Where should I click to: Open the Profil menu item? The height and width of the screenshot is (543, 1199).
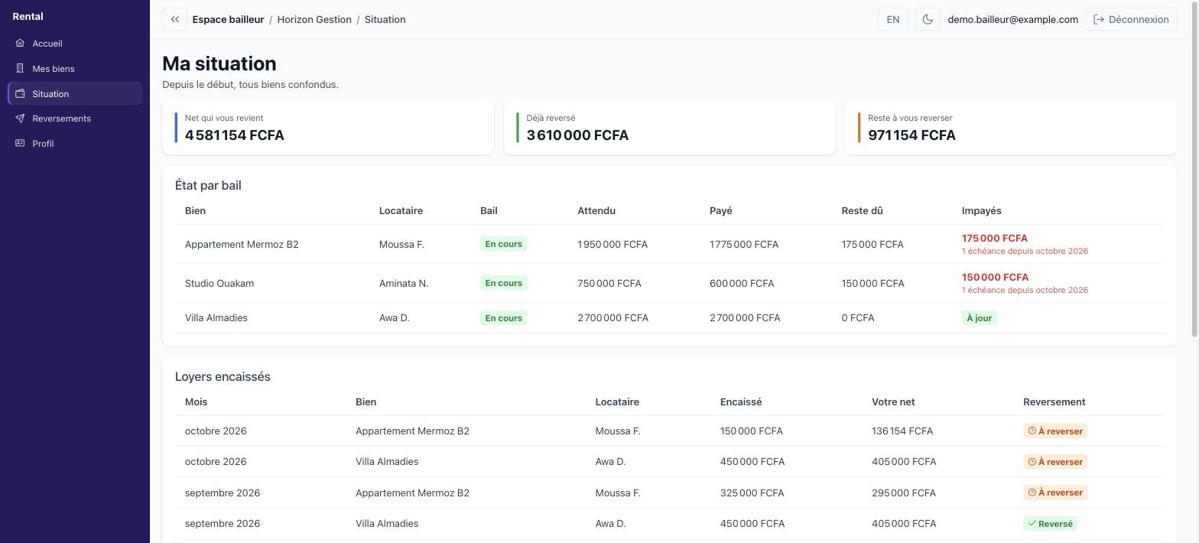point(75,144)
